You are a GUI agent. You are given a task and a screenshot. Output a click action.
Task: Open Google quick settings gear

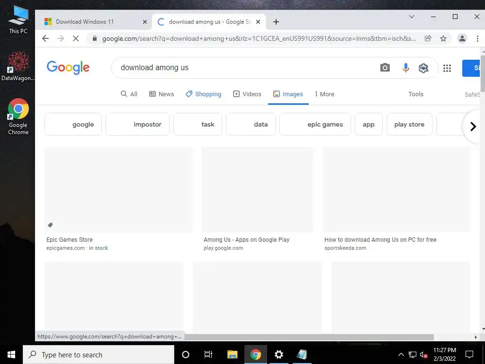423,68
